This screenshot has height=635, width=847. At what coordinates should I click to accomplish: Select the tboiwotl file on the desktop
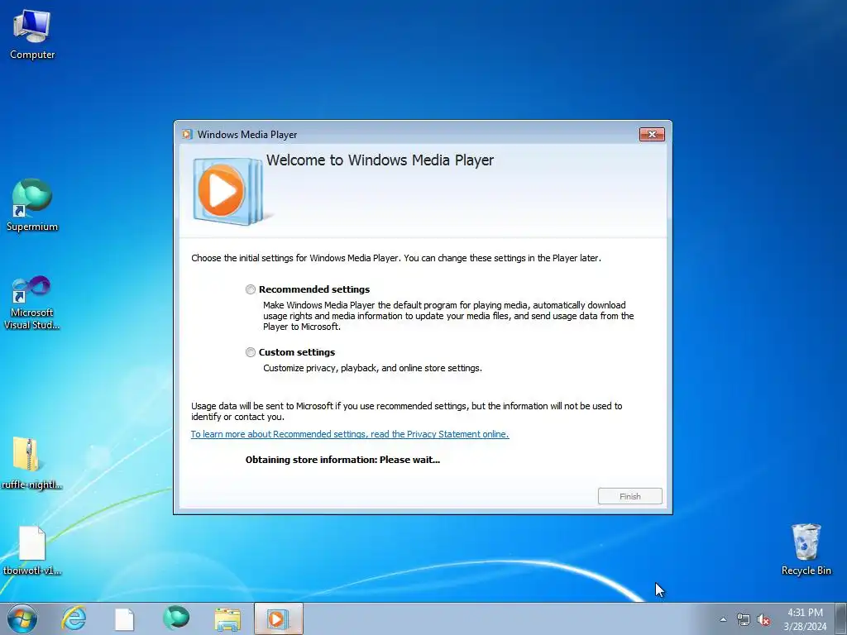[32, 550]
